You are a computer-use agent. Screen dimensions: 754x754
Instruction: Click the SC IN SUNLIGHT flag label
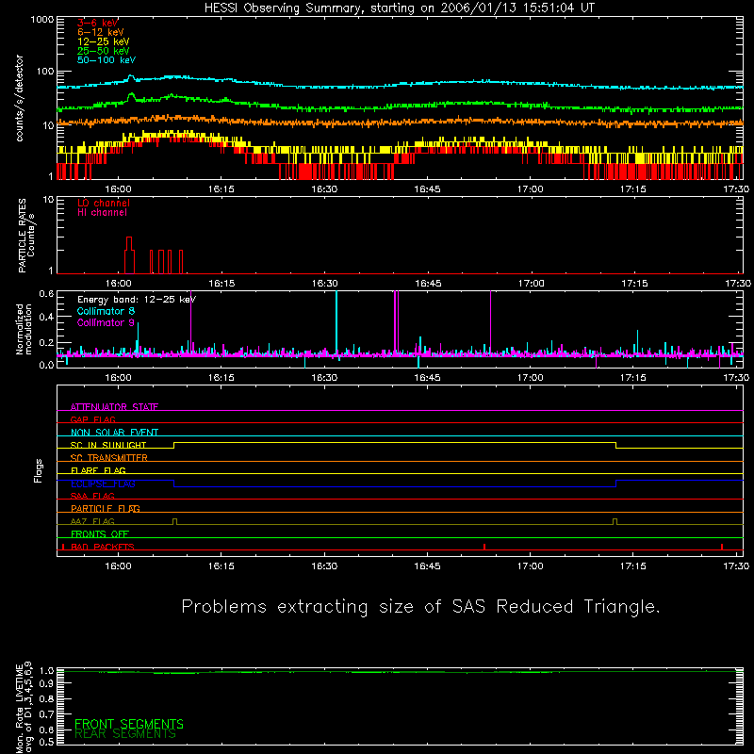tap(108, 445)
